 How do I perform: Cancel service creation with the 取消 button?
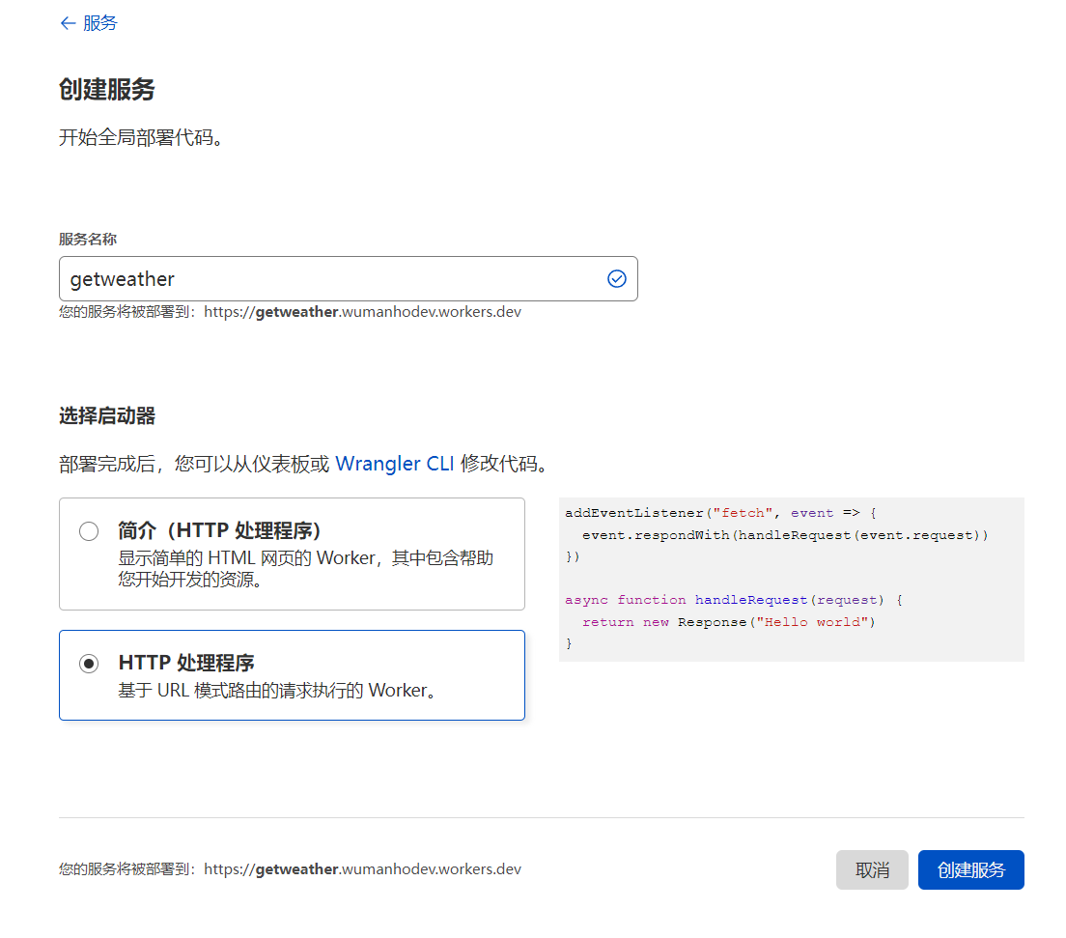coord(872,869)
